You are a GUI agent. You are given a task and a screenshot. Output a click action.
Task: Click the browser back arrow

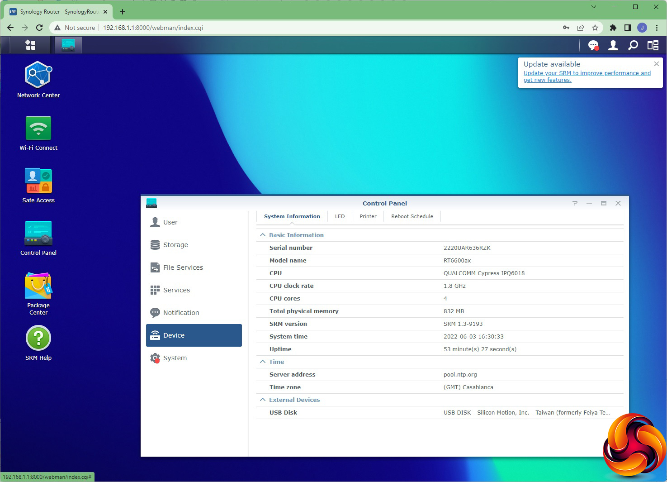10,28
